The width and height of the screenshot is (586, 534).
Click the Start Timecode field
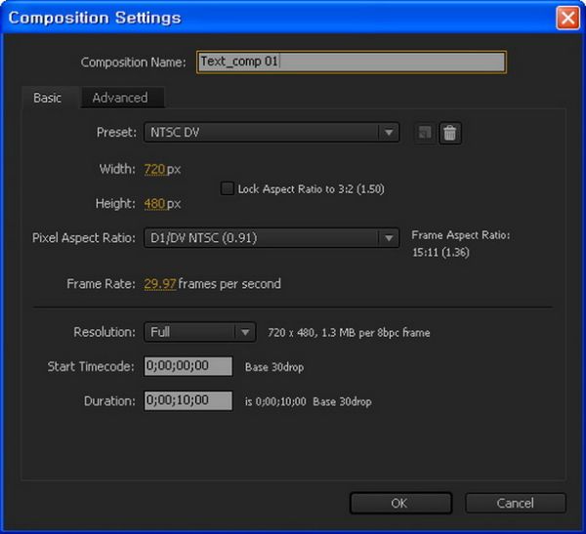(188, 366)
